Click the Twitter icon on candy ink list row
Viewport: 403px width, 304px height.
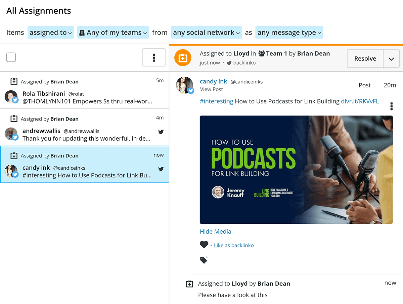[x=161, y=169]
